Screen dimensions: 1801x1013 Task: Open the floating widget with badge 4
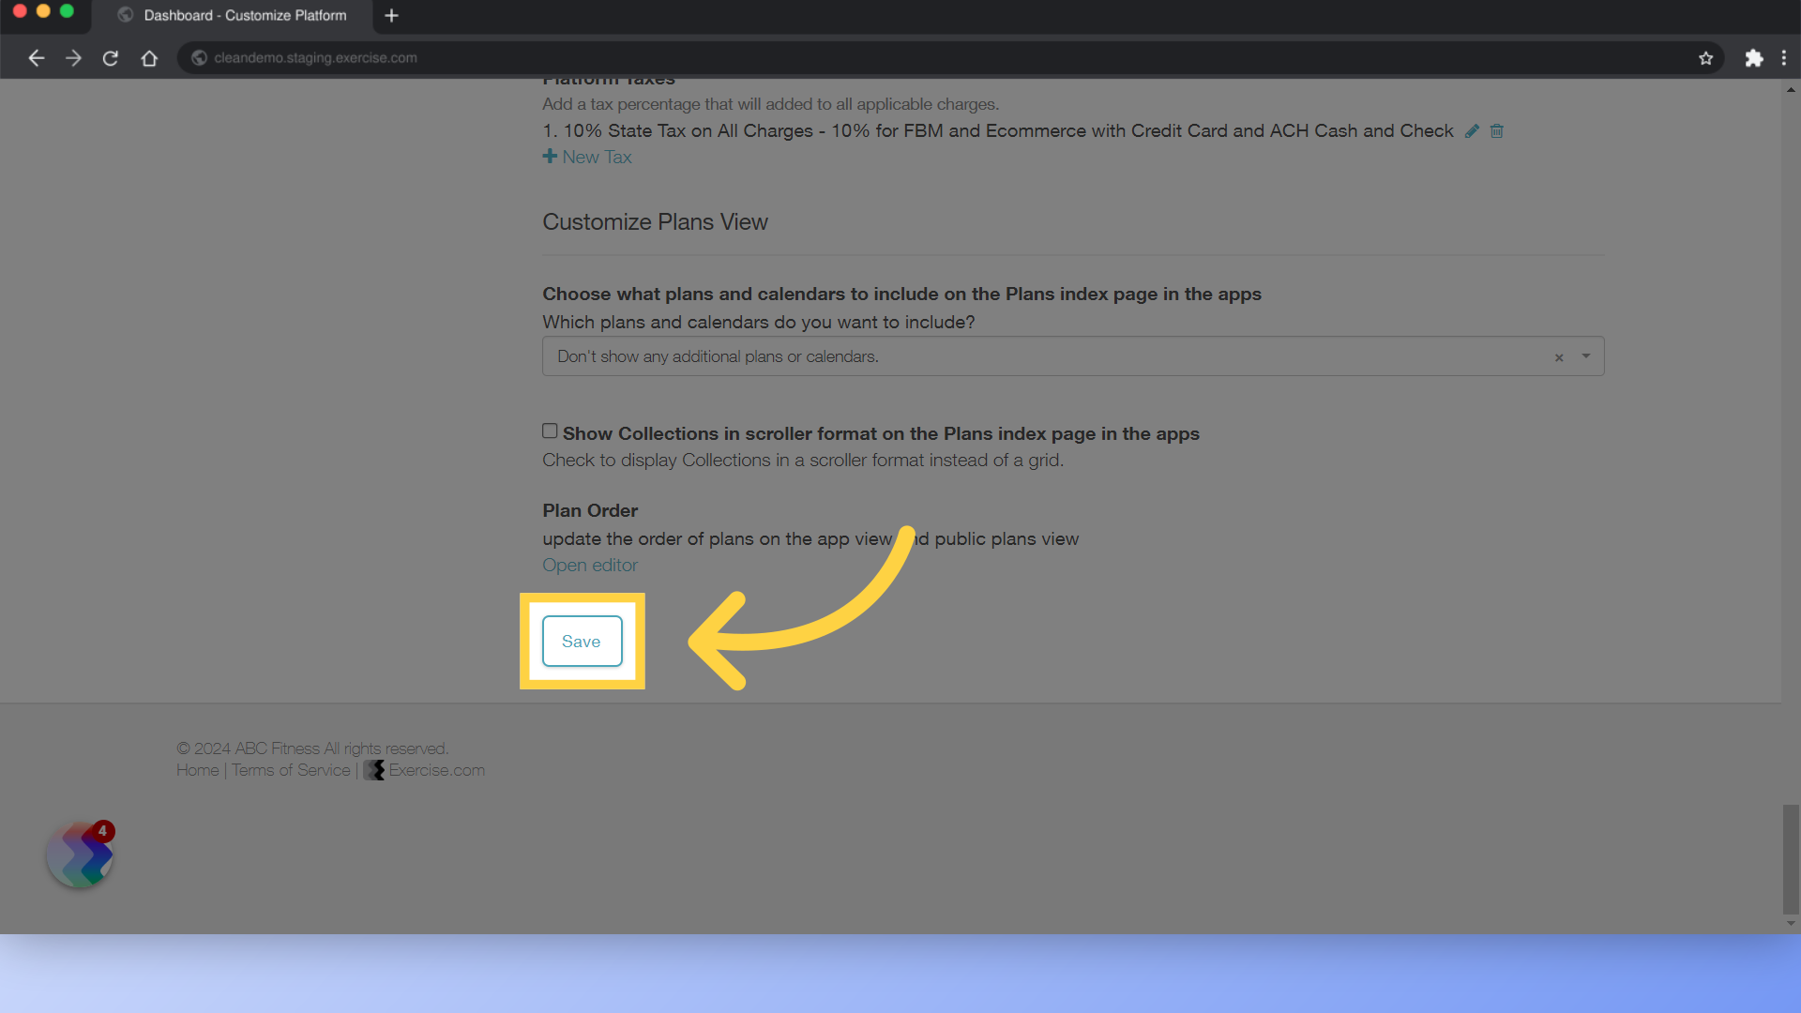pos(81,854)
